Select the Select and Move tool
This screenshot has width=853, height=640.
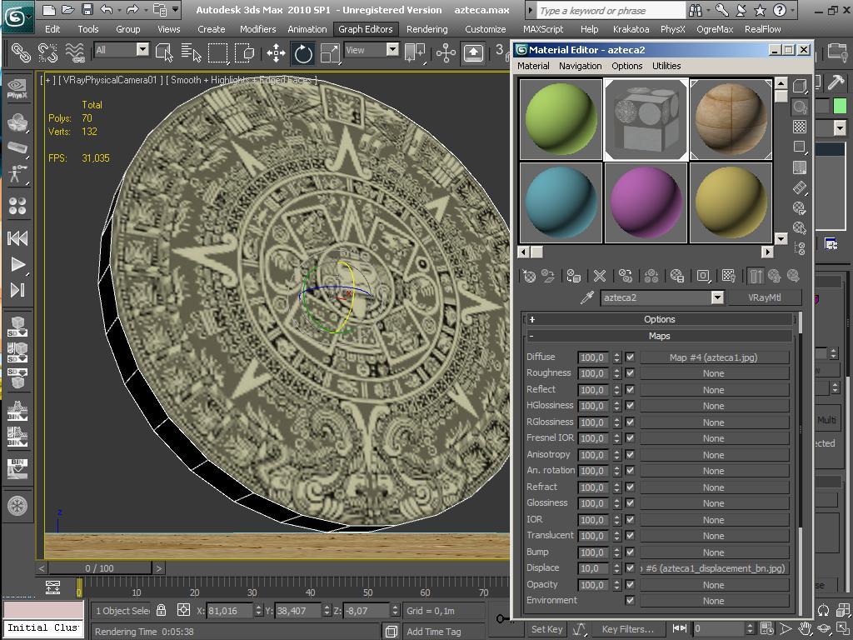pos(276,53)
